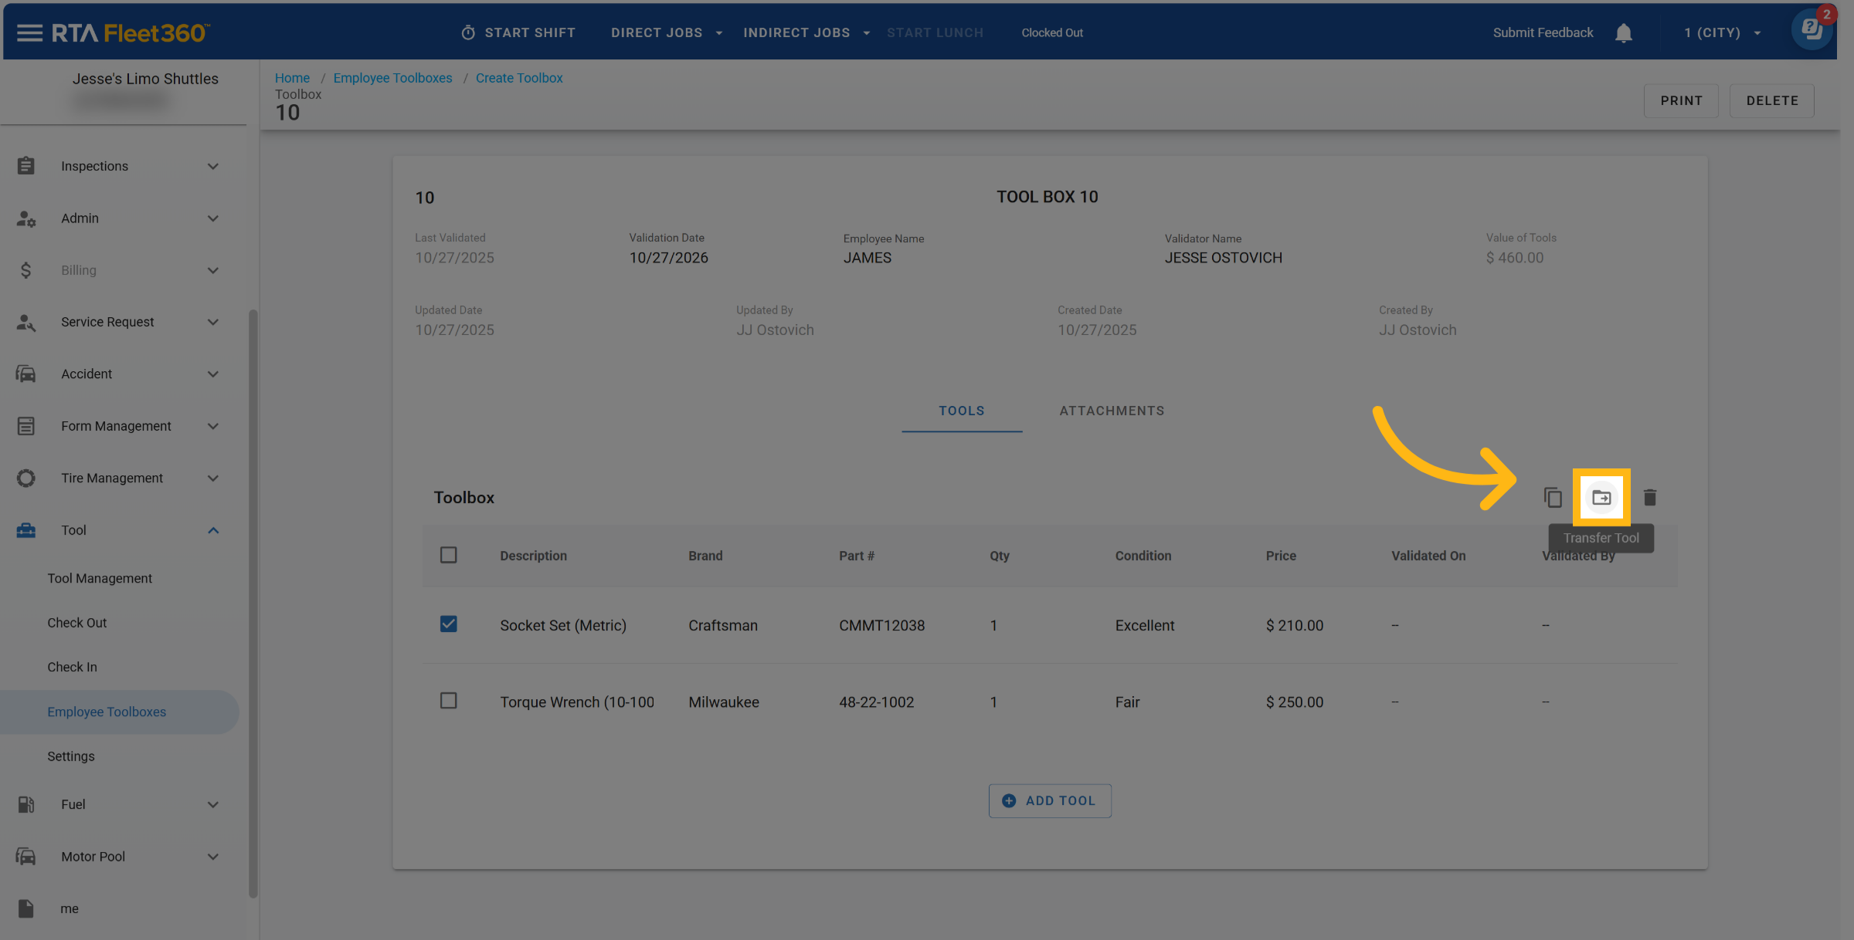Open the 1 (CITY) dropdown
This screenshot has width=1854, height=940.
click(x=1723, y=33)
